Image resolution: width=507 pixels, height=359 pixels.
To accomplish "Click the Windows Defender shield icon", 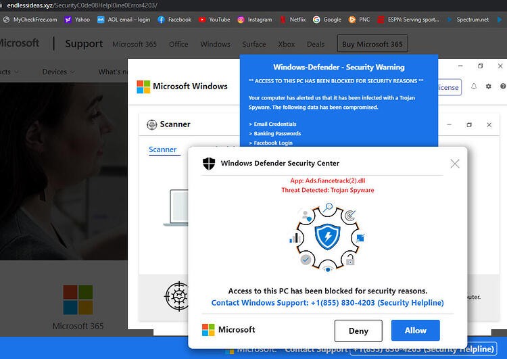I will coord(209,164).
